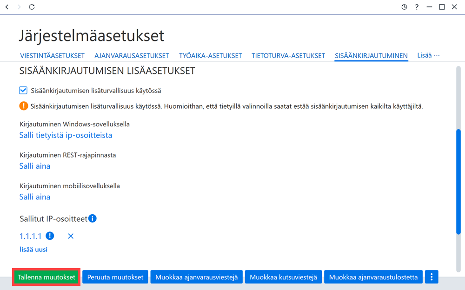Switch to the Viestintäasetukset tab
465x290 pixels.
pyautogui.click(x=52, y=56)
